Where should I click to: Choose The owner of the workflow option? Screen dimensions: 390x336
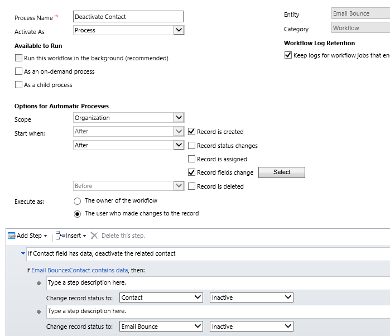[x=78, y=200]
